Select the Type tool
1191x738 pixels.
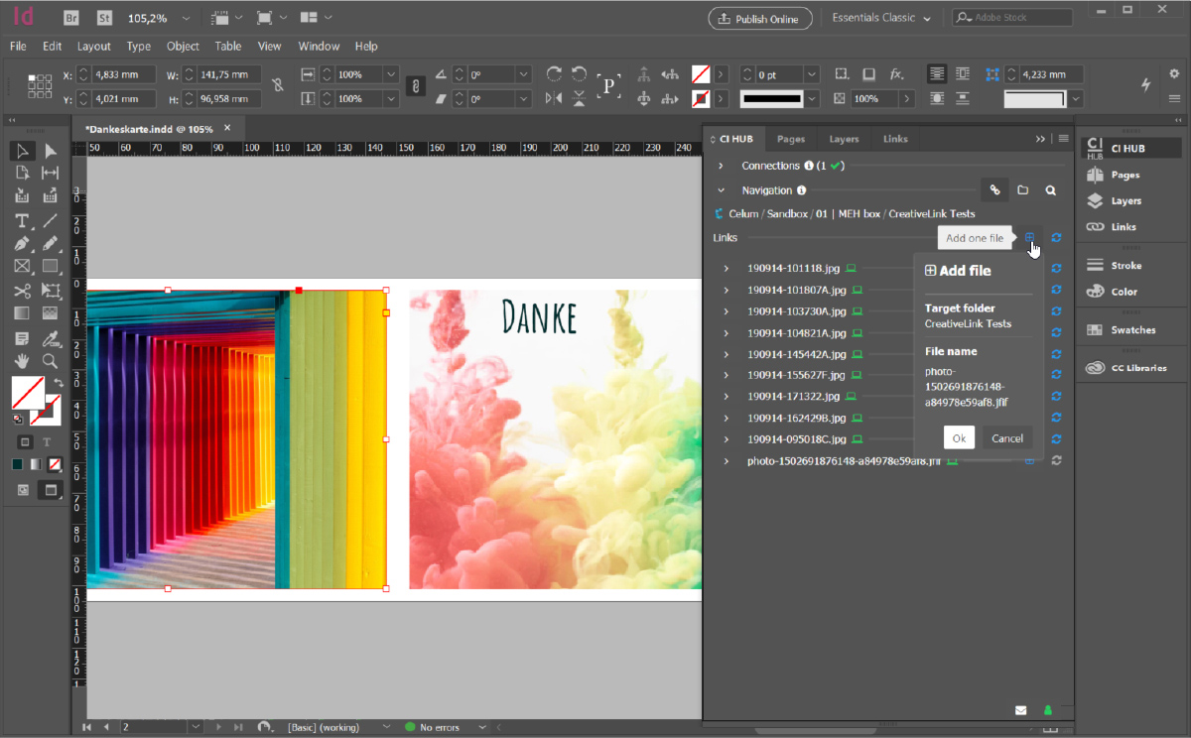pyautogui.click(x=22, y=220)
